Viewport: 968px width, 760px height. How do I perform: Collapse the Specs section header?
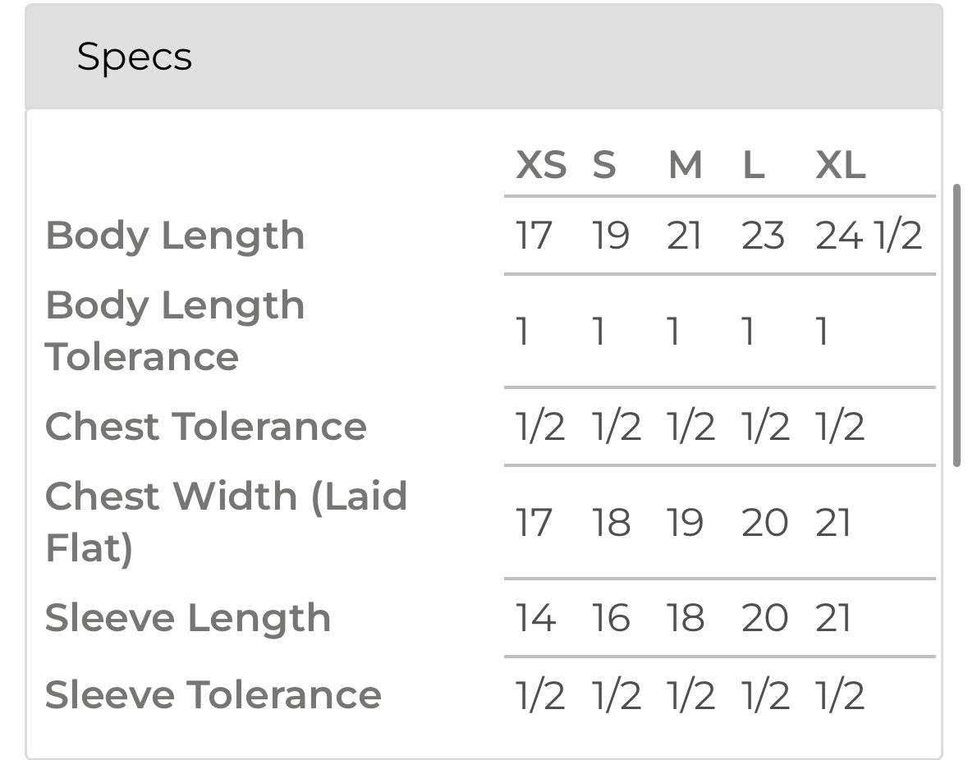(x=484, y=57)
